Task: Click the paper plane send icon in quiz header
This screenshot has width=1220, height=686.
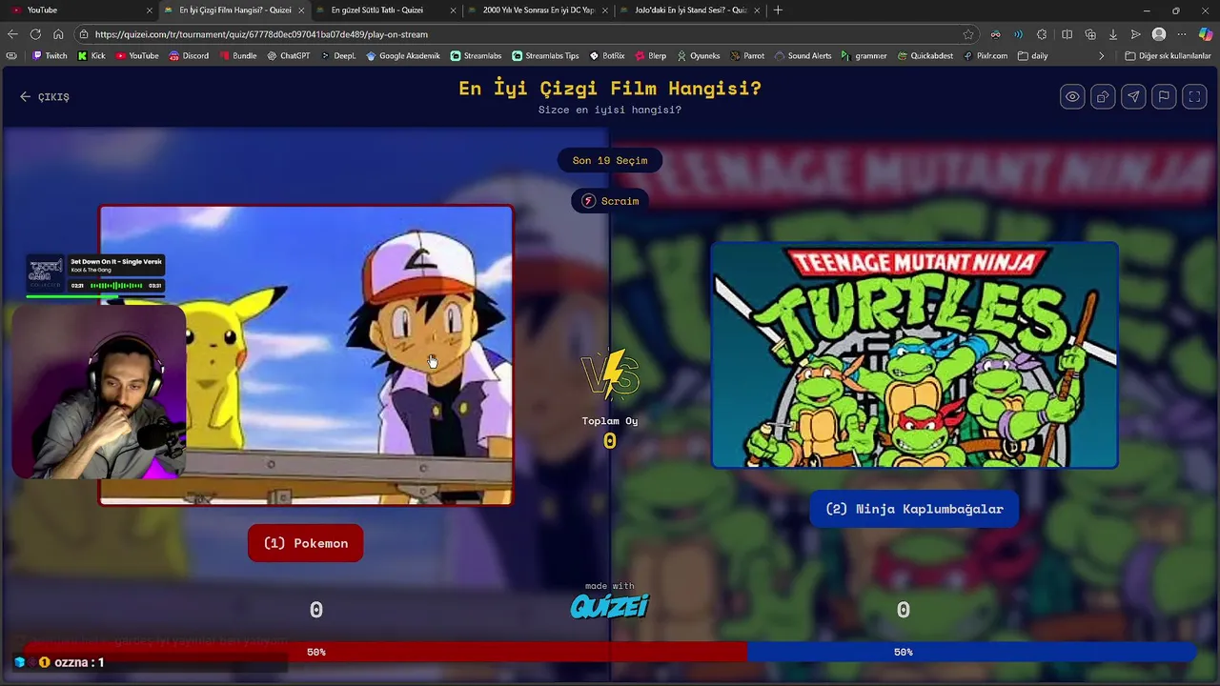Action: (1133, 96)
